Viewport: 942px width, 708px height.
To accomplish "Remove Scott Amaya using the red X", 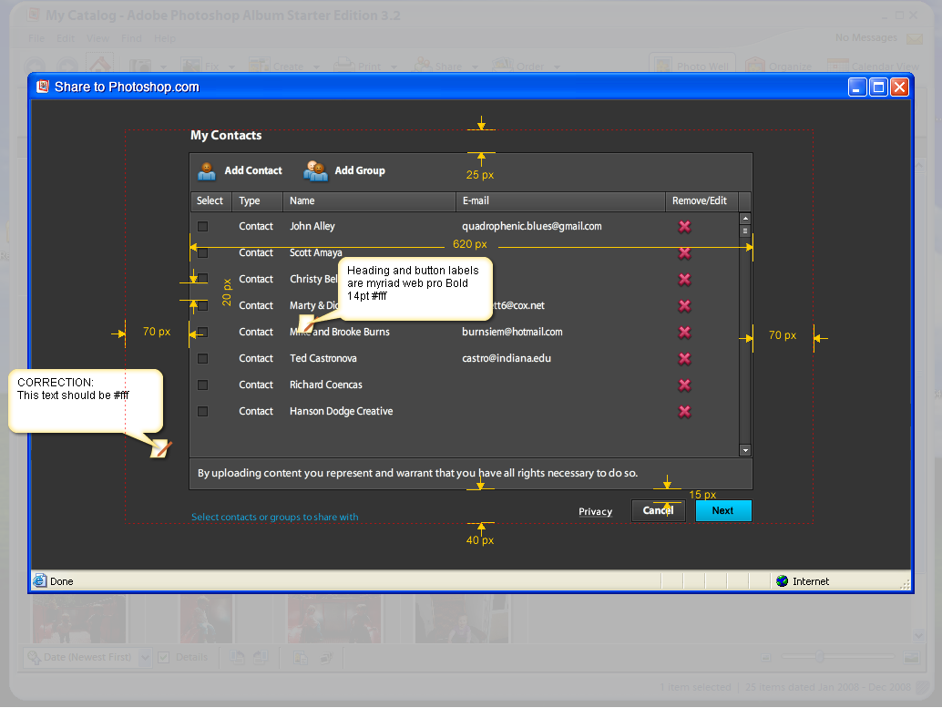I will [684, 253].
